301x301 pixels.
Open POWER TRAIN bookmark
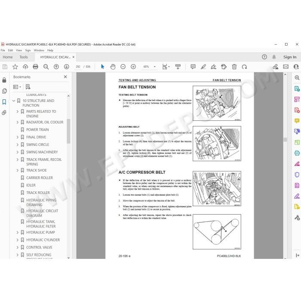[x=37, y=130]
